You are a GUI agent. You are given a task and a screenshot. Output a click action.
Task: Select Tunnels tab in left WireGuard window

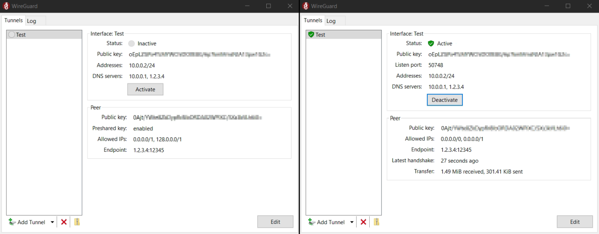pos(13,21)
